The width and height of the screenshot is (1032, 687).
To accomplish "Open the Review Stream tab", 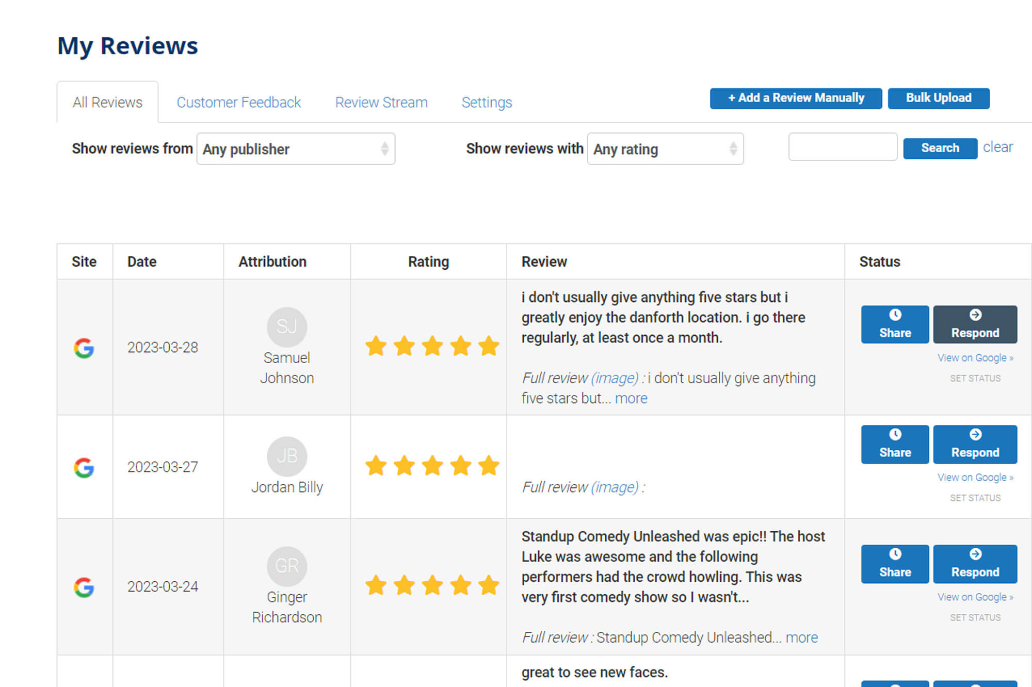I will pyautogui.click(x=381, y=102).
